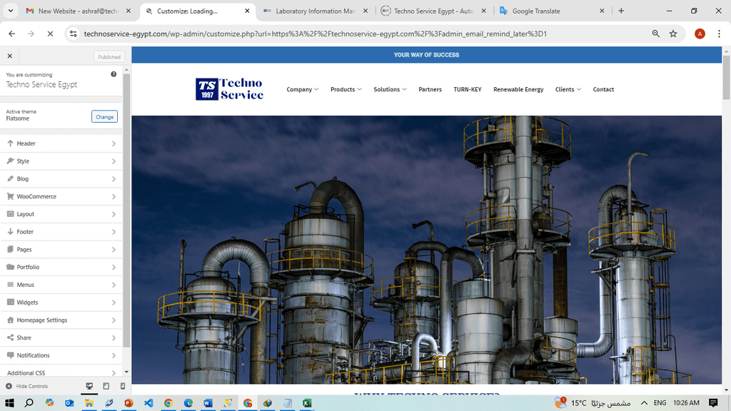
Task: Expand the Header customizer section
Action: pos(61,143)
